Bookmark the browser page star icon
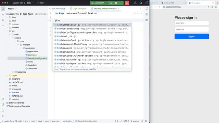This screenshot has width=219, height=123. click(216, 7)
